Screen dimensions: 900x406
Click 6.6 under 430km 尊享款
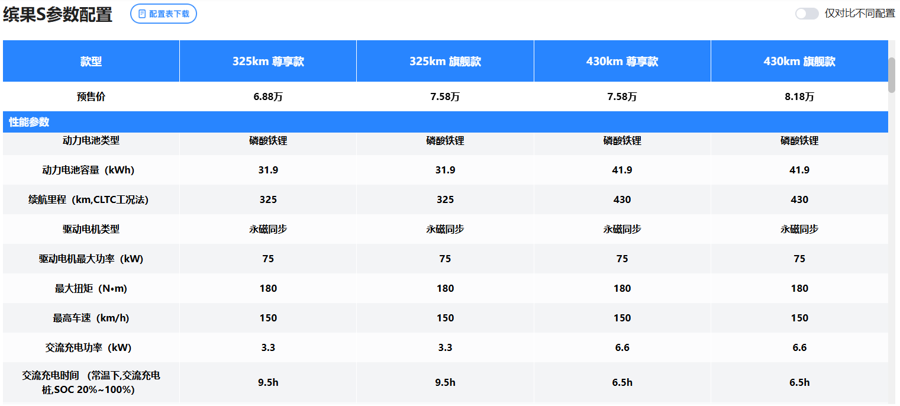tap(622, 347)
